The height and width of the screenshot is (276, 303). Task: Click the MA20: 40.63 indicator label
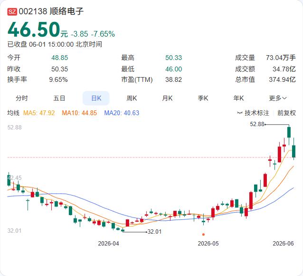click(x=122, y=113)
